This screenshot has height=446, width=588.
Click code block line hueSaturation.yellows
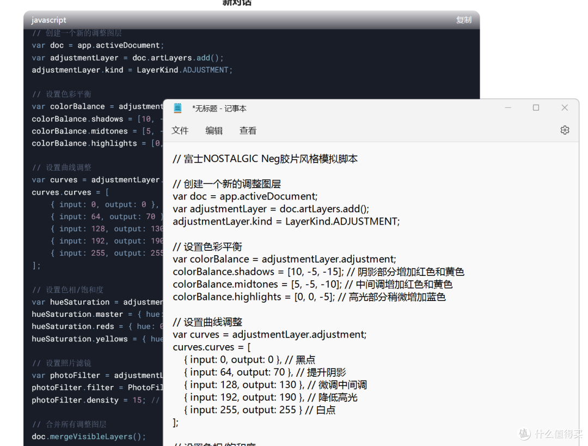[97, 339]
